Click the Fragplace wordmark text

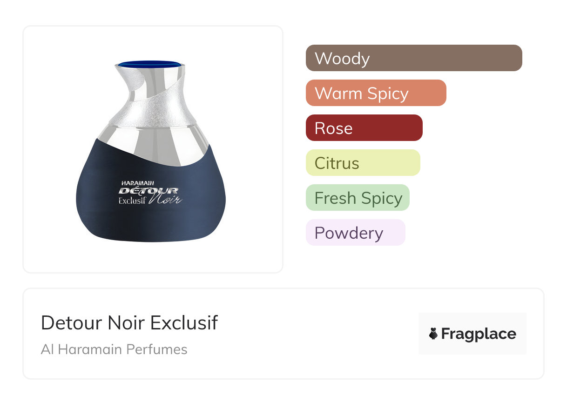click(479, 334)
